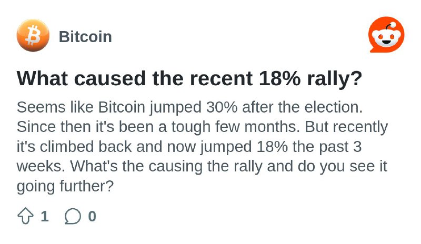The width and height of the screenshot is (421, 244).
Task: Open the Bitcoin community name link
Action: [85, 36]
